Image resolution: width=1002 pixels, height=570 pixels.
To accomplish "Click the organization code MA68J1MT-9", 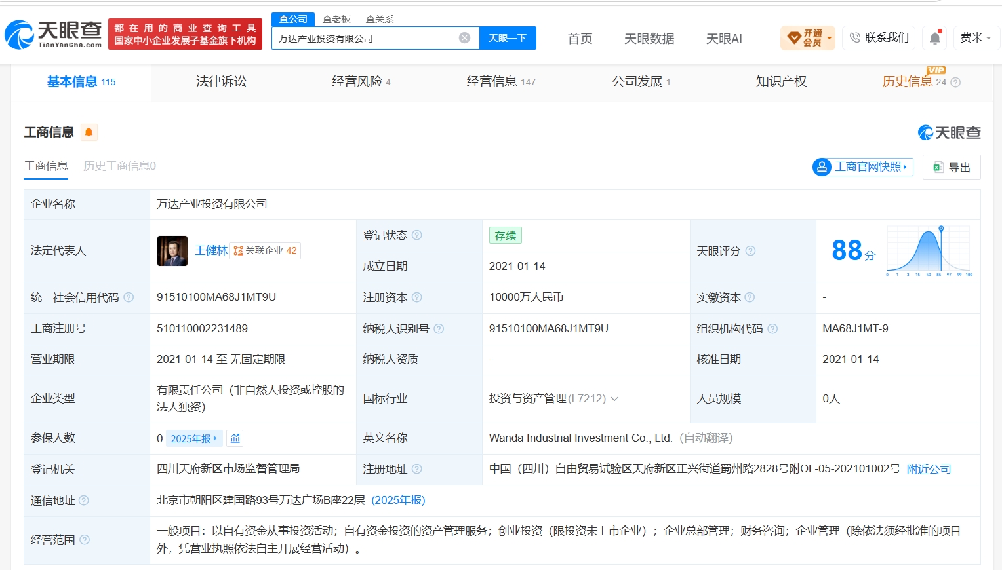I will (x=856, y=329).
